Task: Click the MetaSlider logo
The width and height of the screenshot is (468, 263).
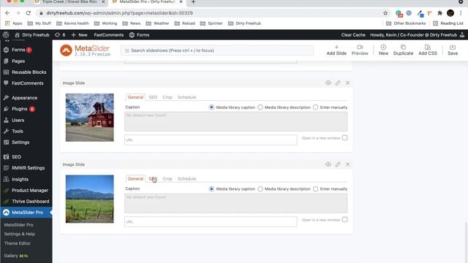Action: coord(85,50)
